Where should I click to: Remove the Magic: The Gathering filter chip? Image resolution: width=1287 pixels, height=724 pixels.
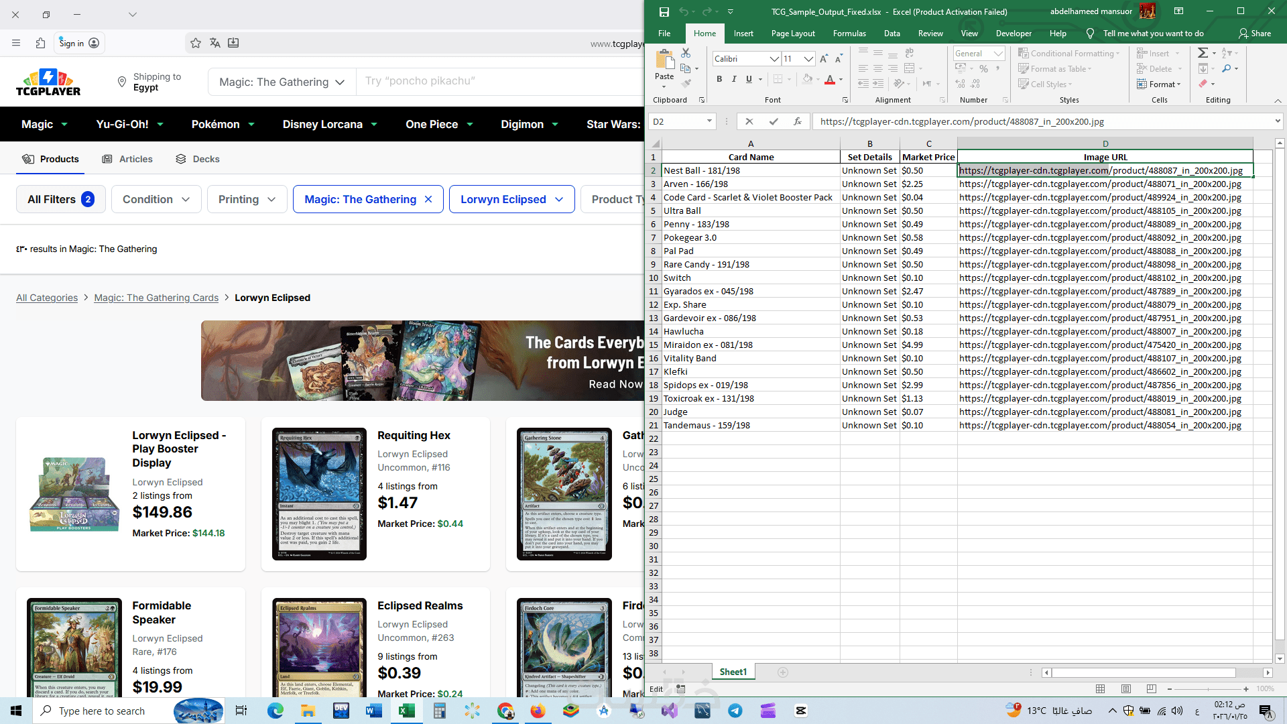point(428,199)
